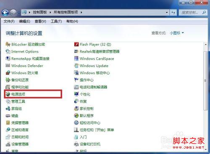This screenshot has width=210, height=154.
Task: Open Realtek高清晰音频管理器 icon
Action: (76, 51)
